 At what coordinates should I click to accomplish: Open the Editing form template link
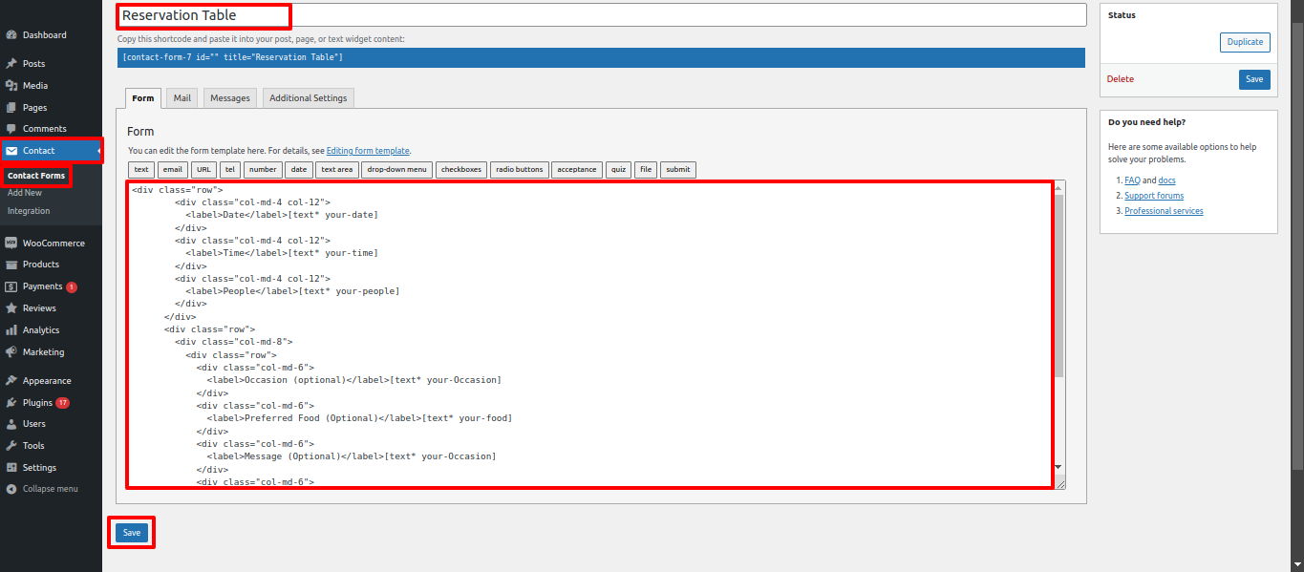(368, 151)
